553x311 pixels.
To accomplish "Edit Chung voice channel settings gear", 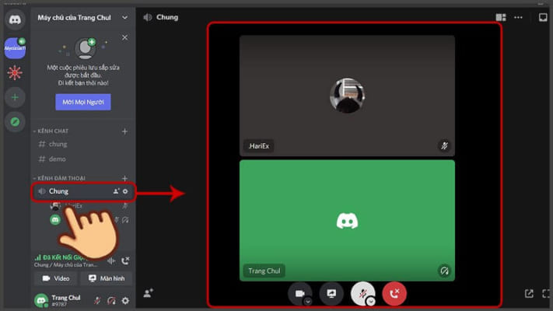I will point(125,191).
